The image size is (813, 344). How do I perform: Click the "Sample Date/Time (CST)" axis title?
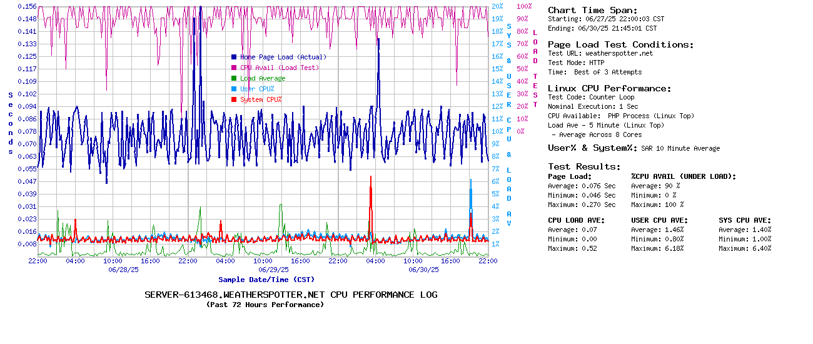[266, 280]
